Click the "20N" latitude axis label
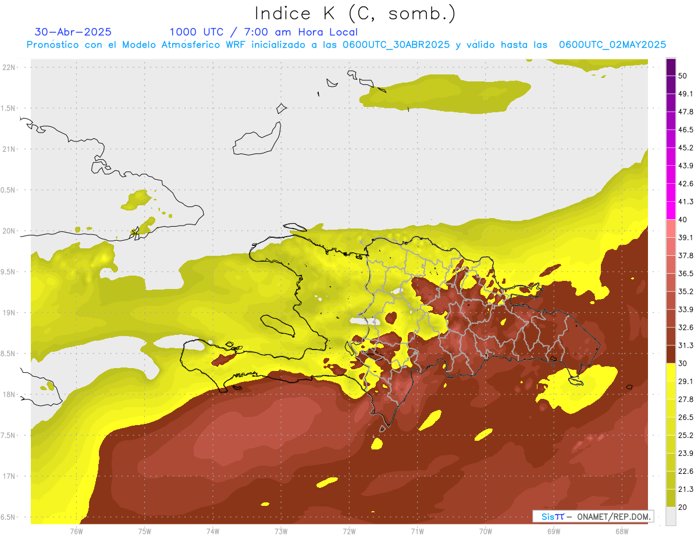The height and width of the screenshot is (539, 698). pos(9,231)
